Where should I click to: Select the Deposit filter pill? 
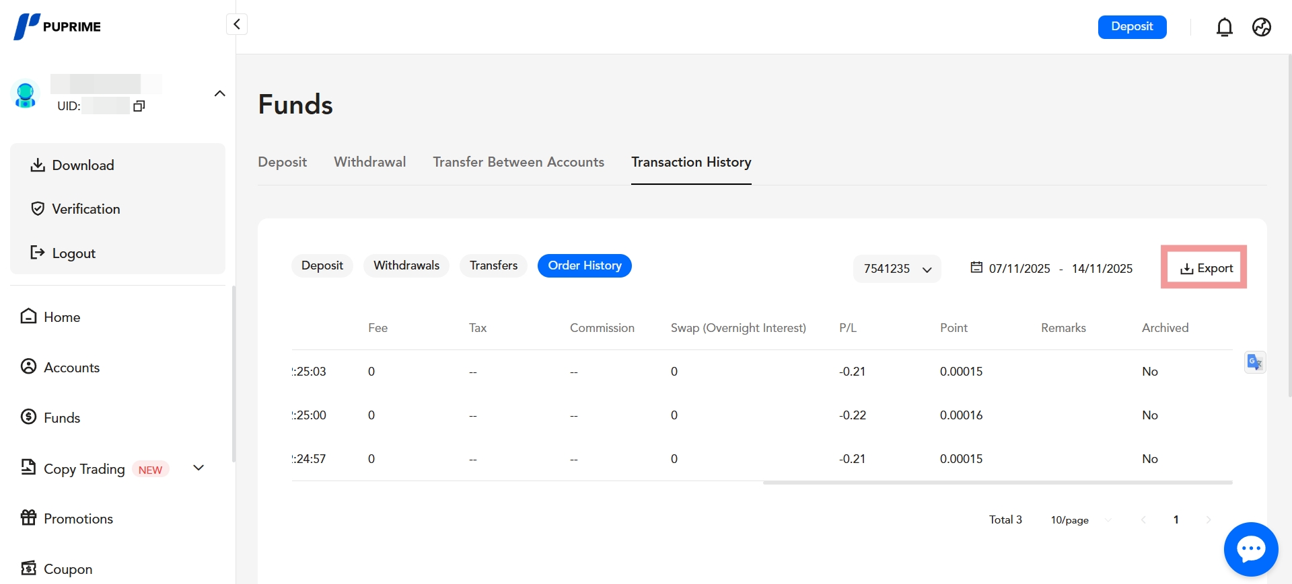(x=322, y=265)
